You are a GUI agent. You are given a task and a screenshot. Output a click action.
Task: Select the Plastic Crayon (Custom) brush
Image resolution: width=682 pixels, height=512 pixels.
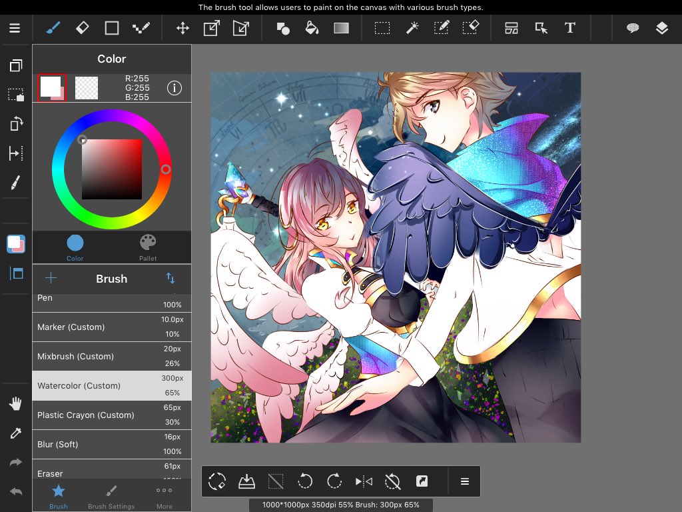point(112,415)
